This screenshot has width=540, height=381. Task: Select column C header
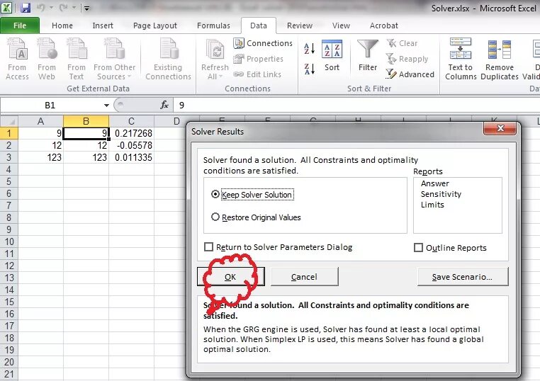point(131,121)
